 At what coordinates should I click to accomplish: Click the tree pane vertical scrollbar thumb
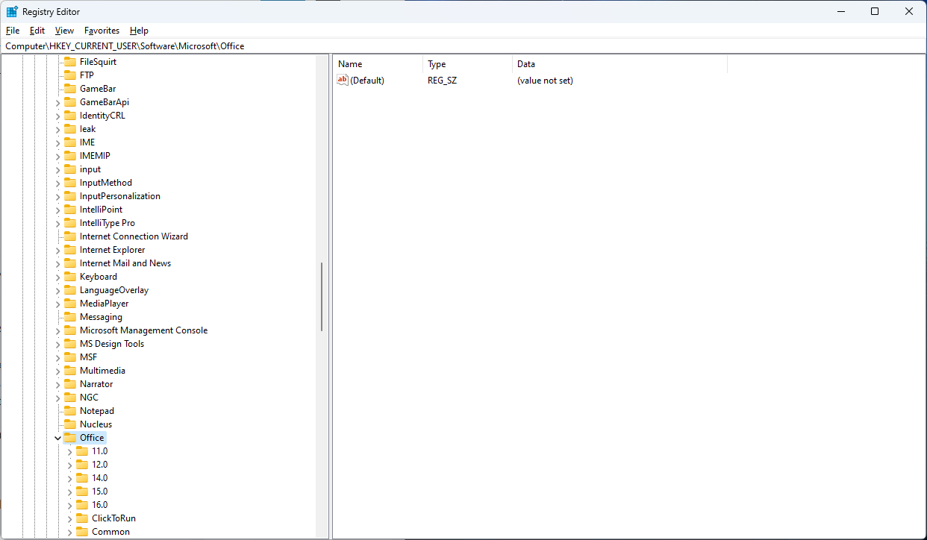click(x=322, y=297)
